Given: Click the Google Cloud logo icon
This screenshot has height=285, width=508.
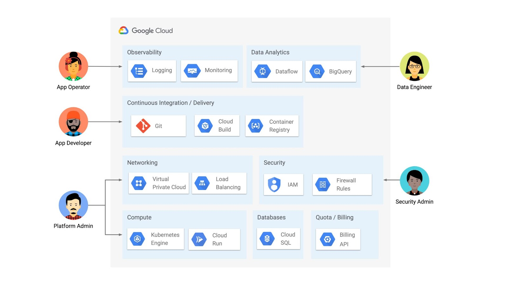Looking at the screenshot, I should 124,30.
